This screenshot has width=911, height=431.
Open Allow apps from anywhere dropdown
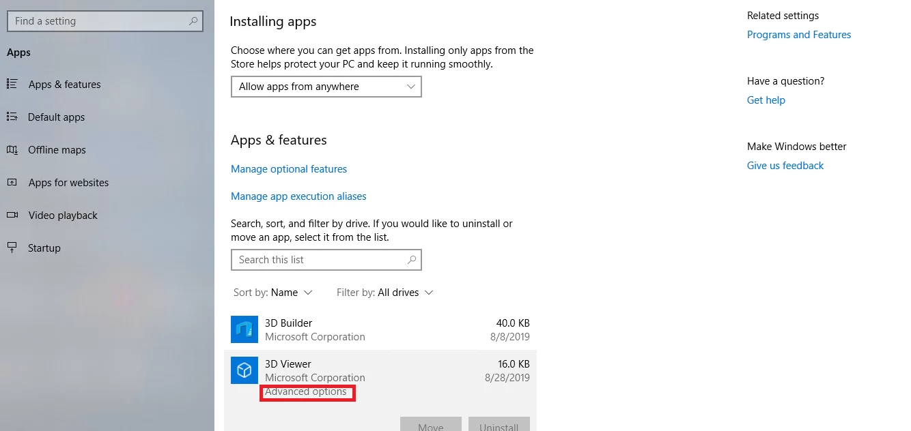point(326,87)
